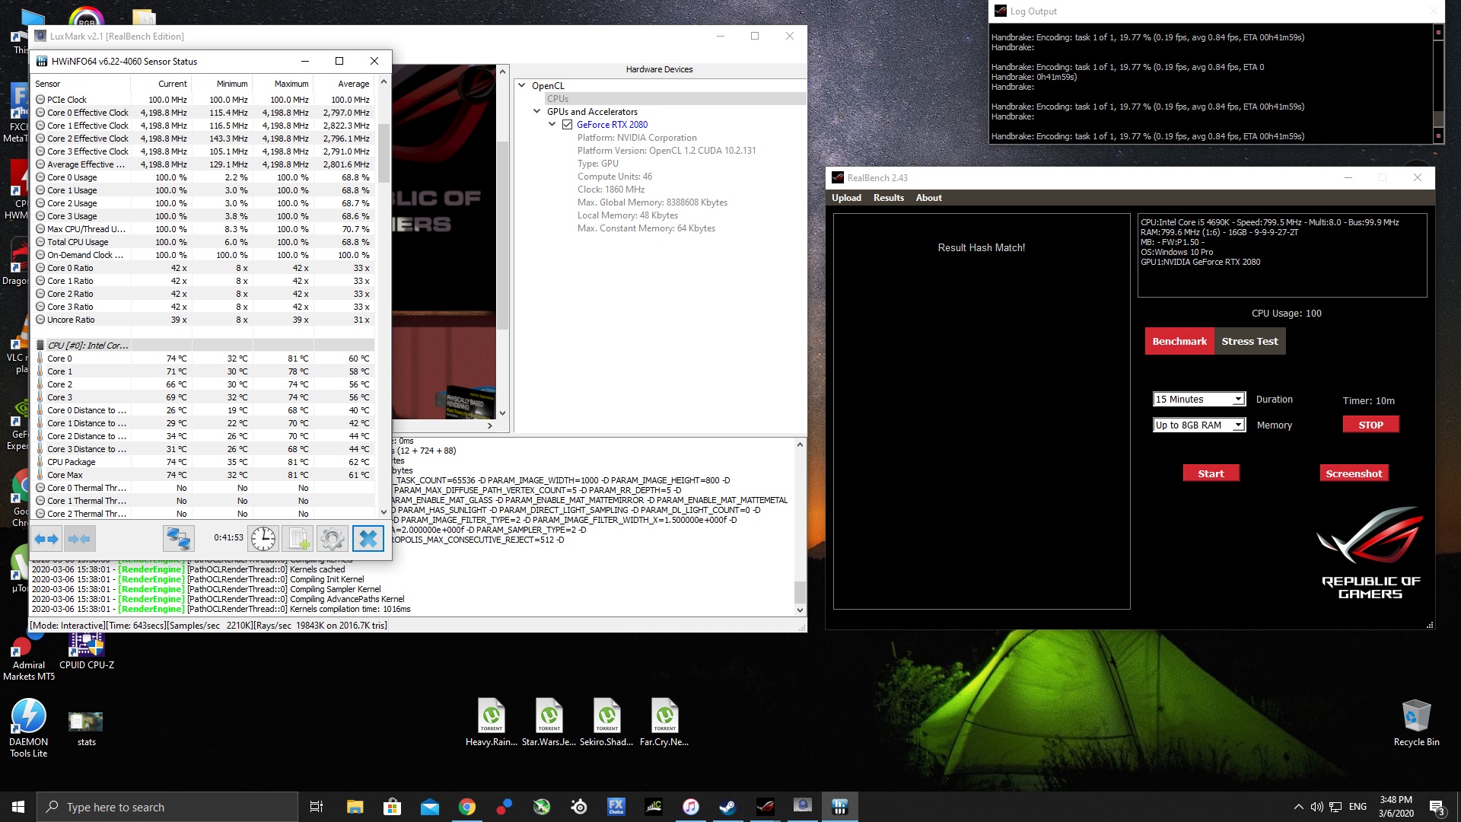
Task: Select the stats desktop file
Action: (x=86, y=728)
